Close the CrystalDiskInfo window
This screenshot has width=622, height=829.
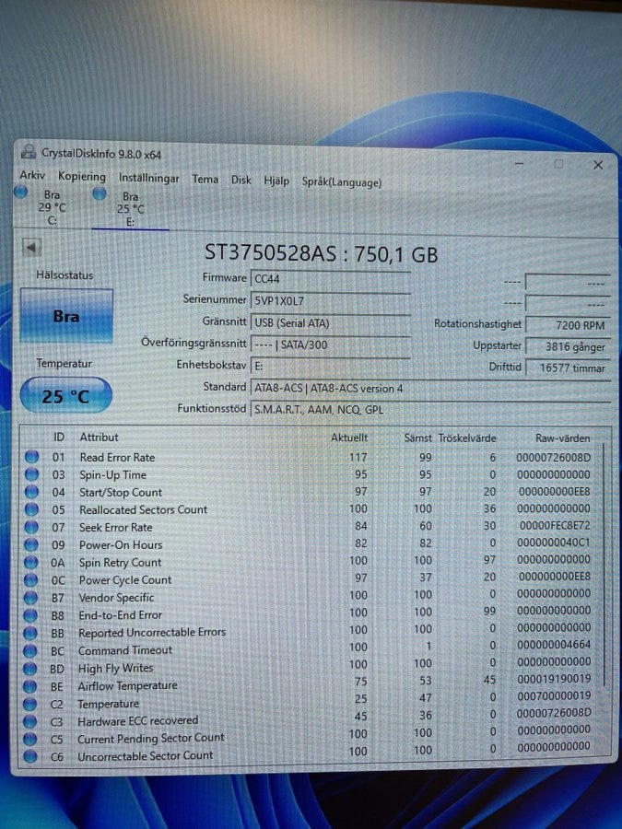point(598,165)
